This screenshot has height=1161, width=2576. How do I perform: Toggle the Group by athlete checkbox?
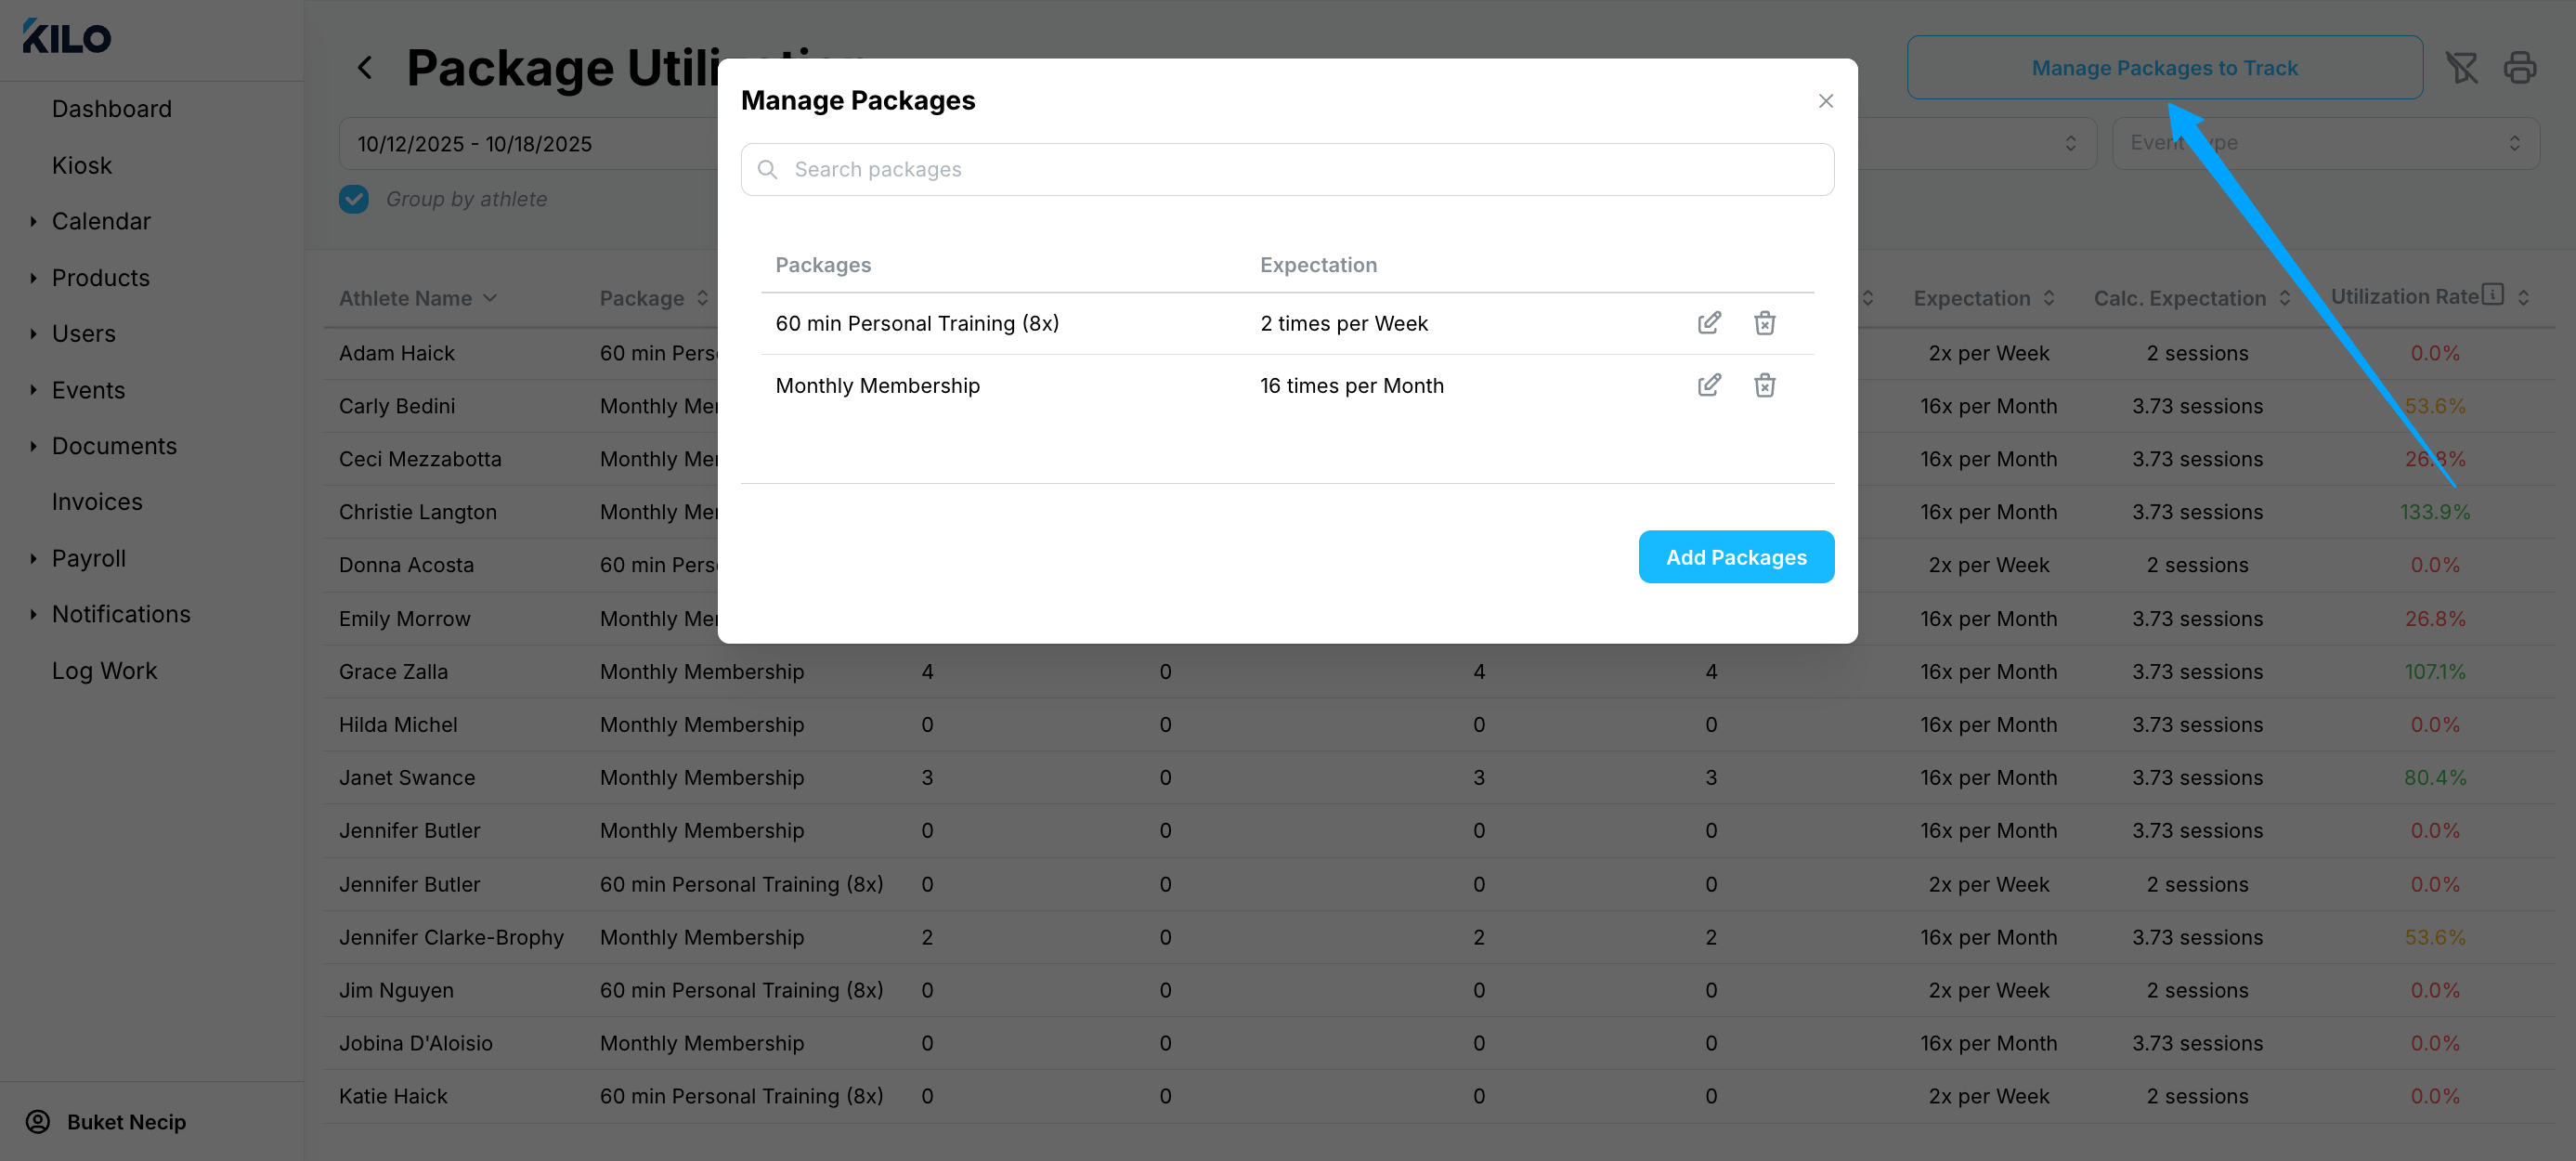tap(354, 199)
